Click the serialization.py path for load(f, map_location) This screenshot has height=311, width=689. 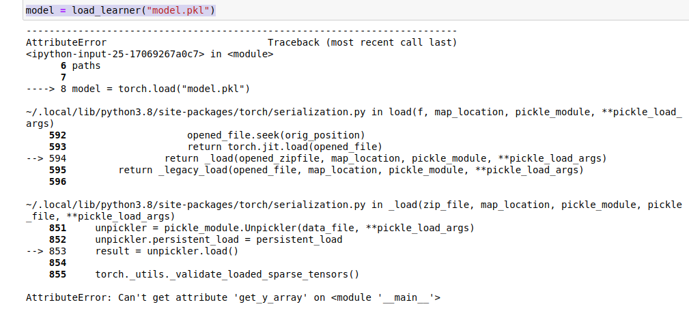coord(198,112)
